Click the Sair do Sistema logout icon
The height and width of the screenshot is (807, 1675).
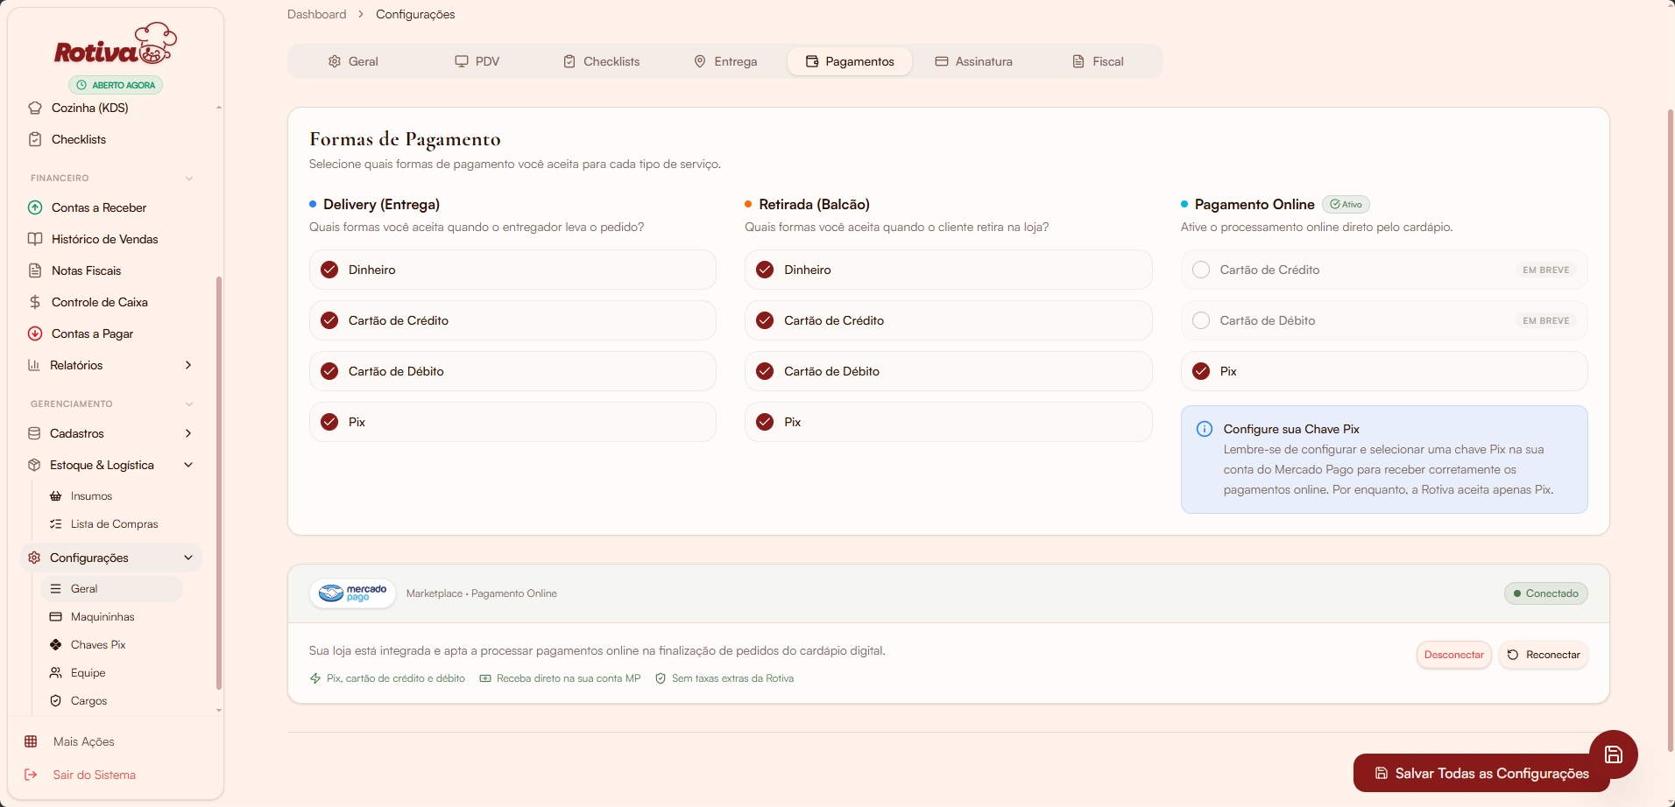(31, 775)
